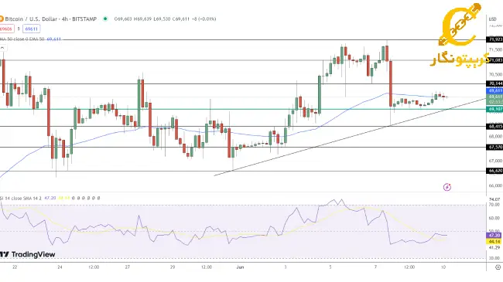
Task: Click the date 5 on the time axis
Action: 330,267
